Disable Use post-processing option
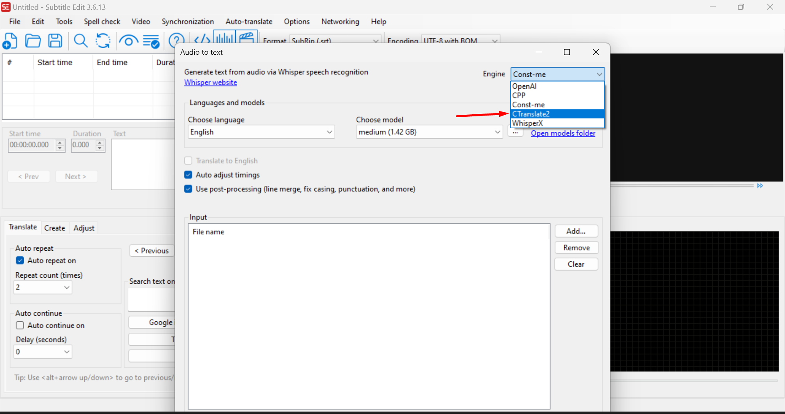785x414 pixels. pyautogui.click(x=188, y=189)
